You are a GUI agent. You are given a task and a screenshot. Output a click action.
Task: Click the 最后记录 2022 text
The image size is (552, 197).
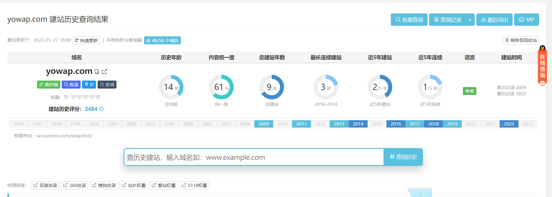[511, 94]
